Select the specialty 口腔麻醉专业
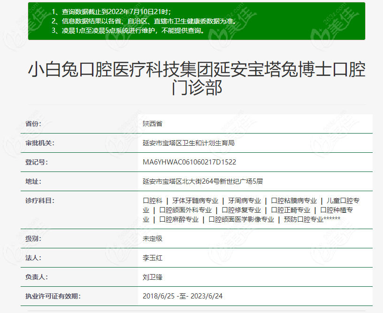This screenshot has height=313, width=383. 179,220
